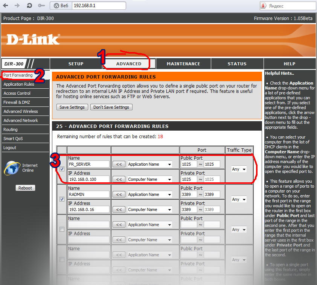Switch to the MAINTENANCE tab
The image size is (317, 285).
tap(183, 64)
